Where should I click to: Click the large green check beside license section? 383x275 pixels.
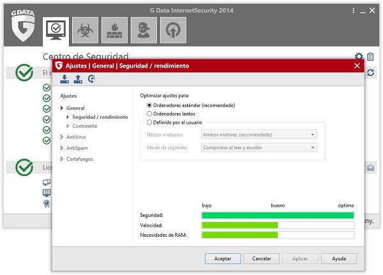24,167
